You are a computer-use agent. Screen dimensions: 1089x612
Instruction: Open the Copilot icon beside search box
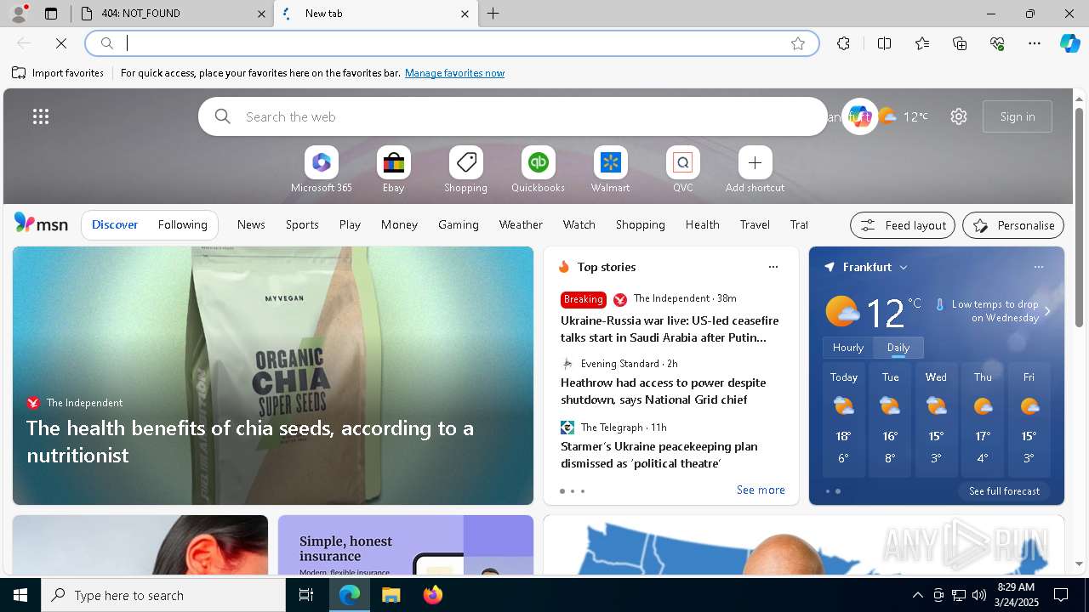pos(859,116)
